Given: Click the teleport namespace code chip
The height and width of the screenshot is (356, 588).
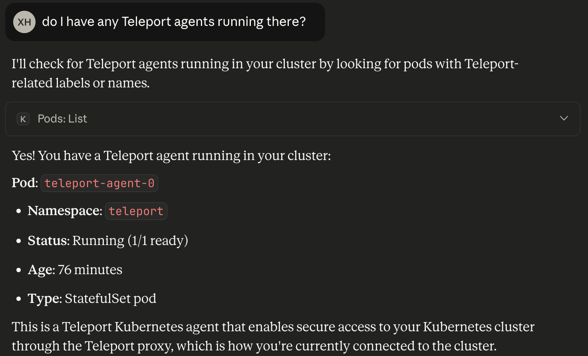Looking at the screenshot, I should (136, 211).
